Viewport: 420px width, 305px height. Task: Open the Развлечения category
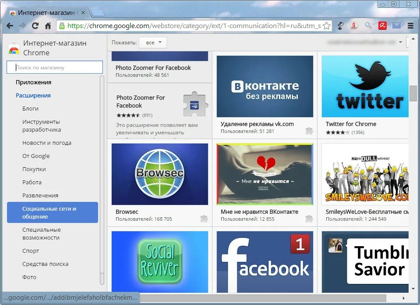(x=40, y=195)
